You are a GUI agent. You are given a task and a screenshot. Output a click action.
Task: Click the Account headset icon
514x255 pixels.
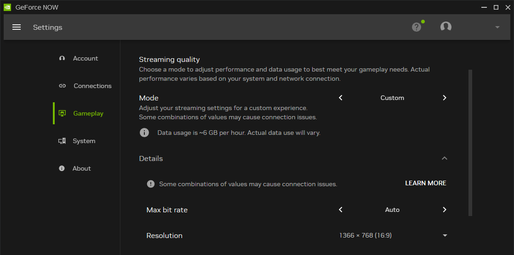point(62,59)
